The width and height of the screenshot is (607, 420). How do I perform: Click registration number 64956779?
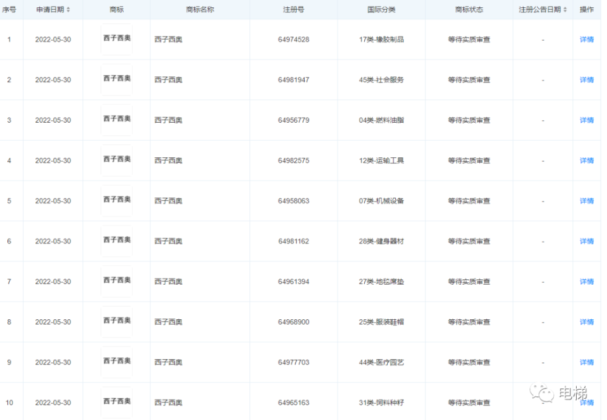click(x=293, y=120)
